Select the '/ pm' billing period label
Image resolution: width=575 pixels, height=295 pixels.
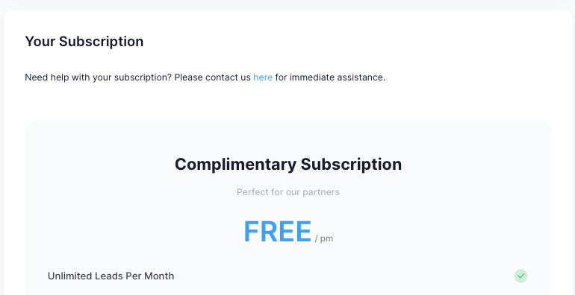tap(324, 238)
